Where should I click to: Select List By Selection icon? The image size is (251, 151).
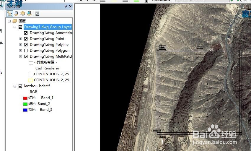pos(29,14)
